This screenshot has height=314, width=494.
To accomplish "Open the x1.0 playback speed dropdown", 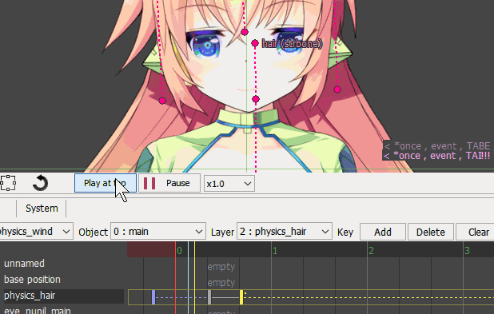I will (229, 184).
